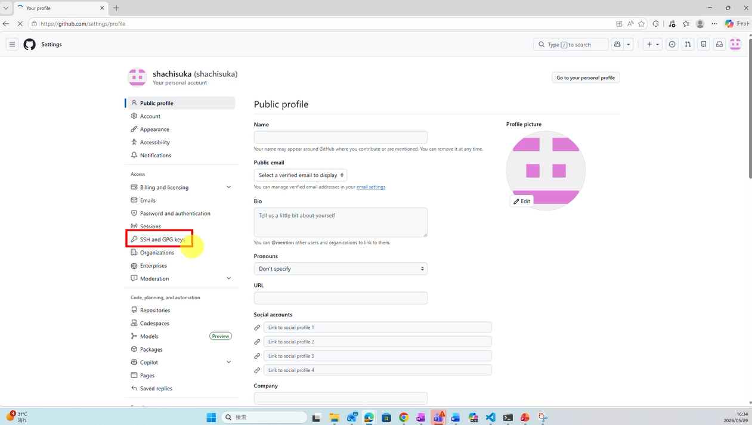Open Codespaces settings in sidebar
This screenshot has width=752, height=425.
click(x=181, y=324)
